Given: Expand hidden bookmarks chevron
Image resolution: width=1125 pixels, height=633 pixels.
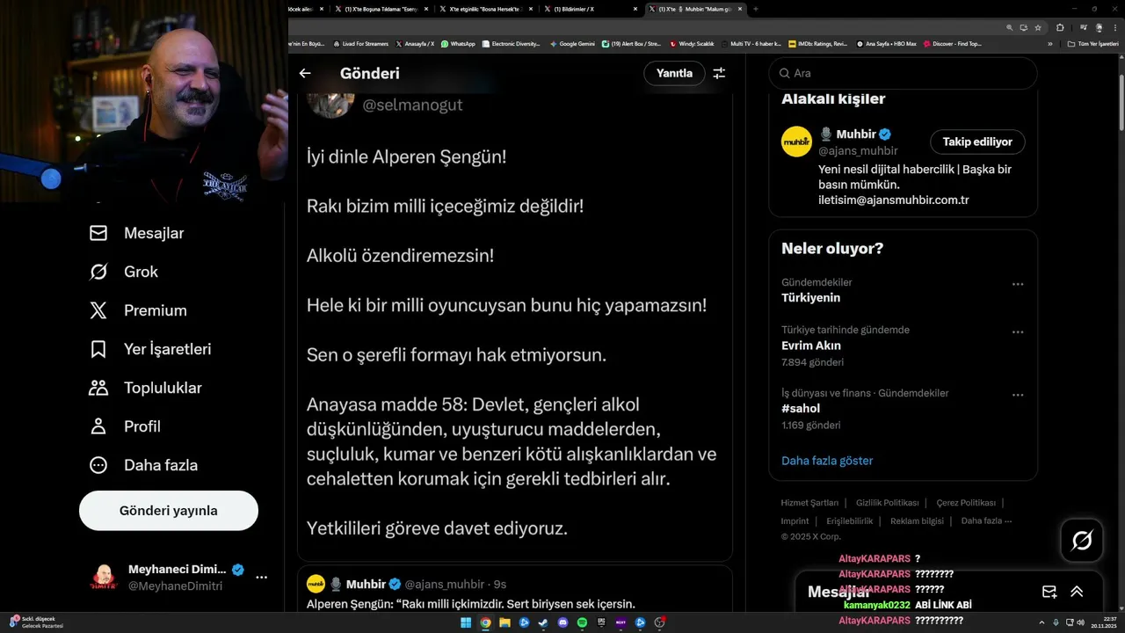Looking at the screenshot, I should click(1050, 43).
